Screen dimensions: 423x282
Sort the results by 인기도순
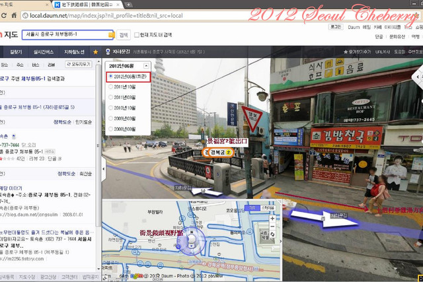83,122
